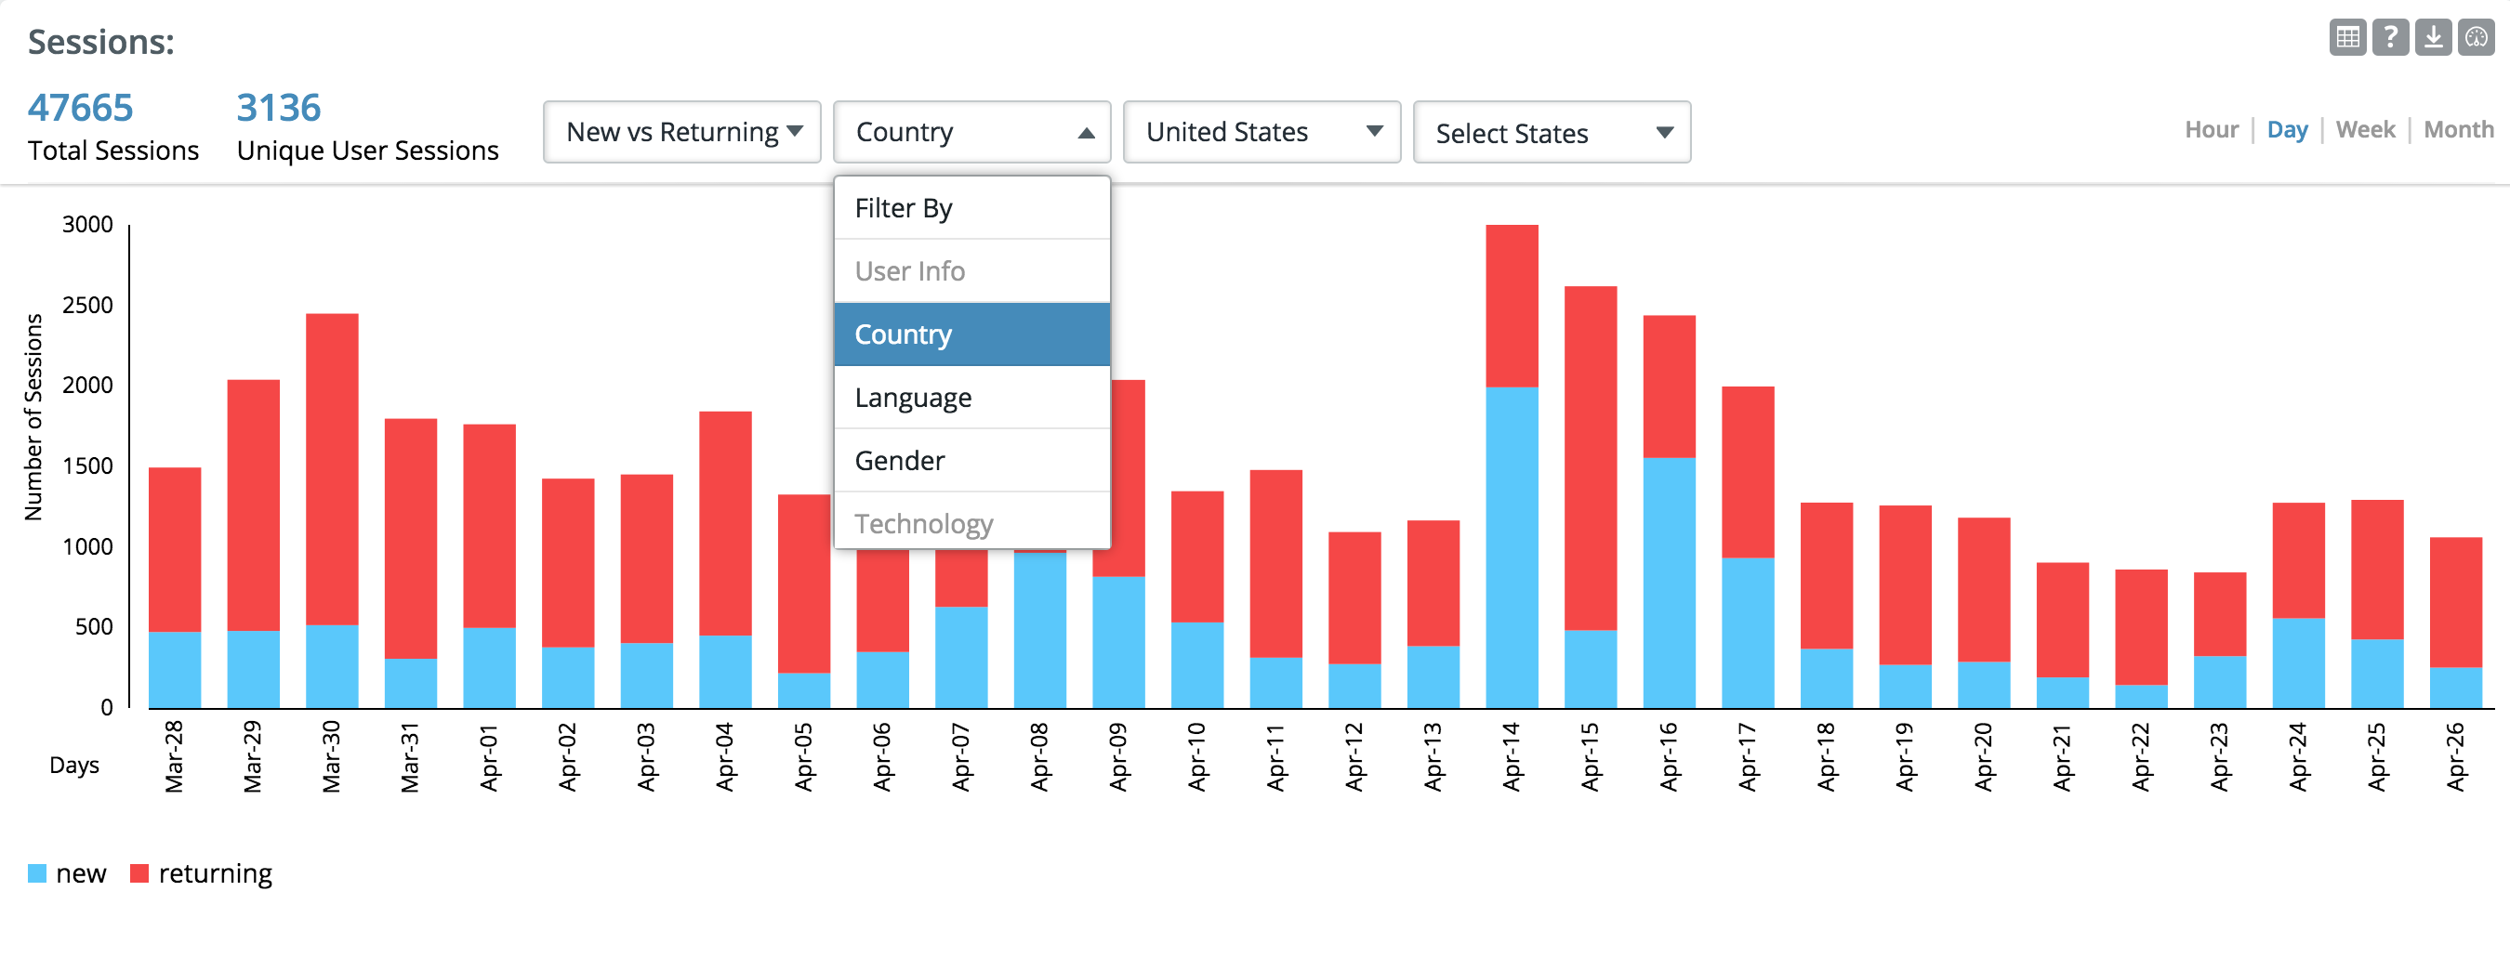2510x970 pixels.
Task: Switch to Week granularity
Action: click(x=2365, y=129)
